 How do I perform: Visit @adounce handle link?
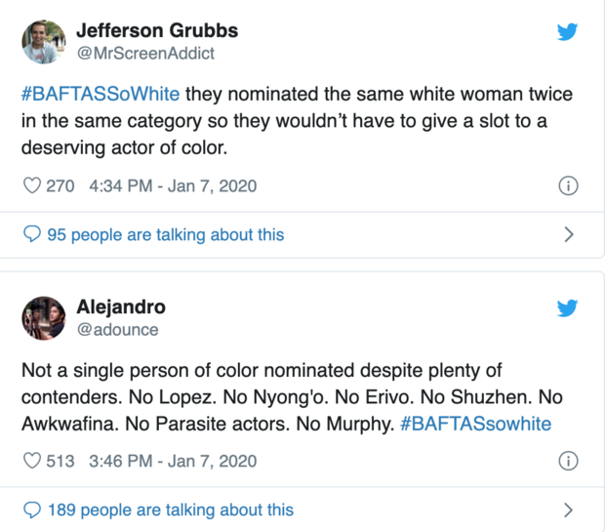(117, 330)
